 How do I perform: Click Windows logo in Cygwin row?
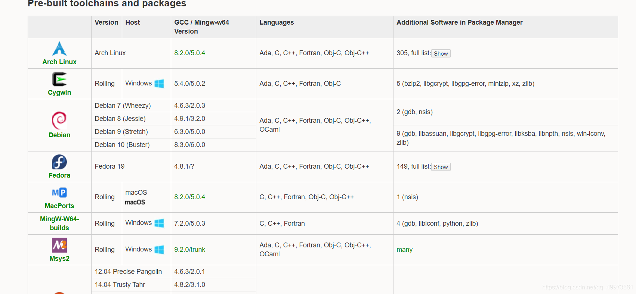point(159,84)
